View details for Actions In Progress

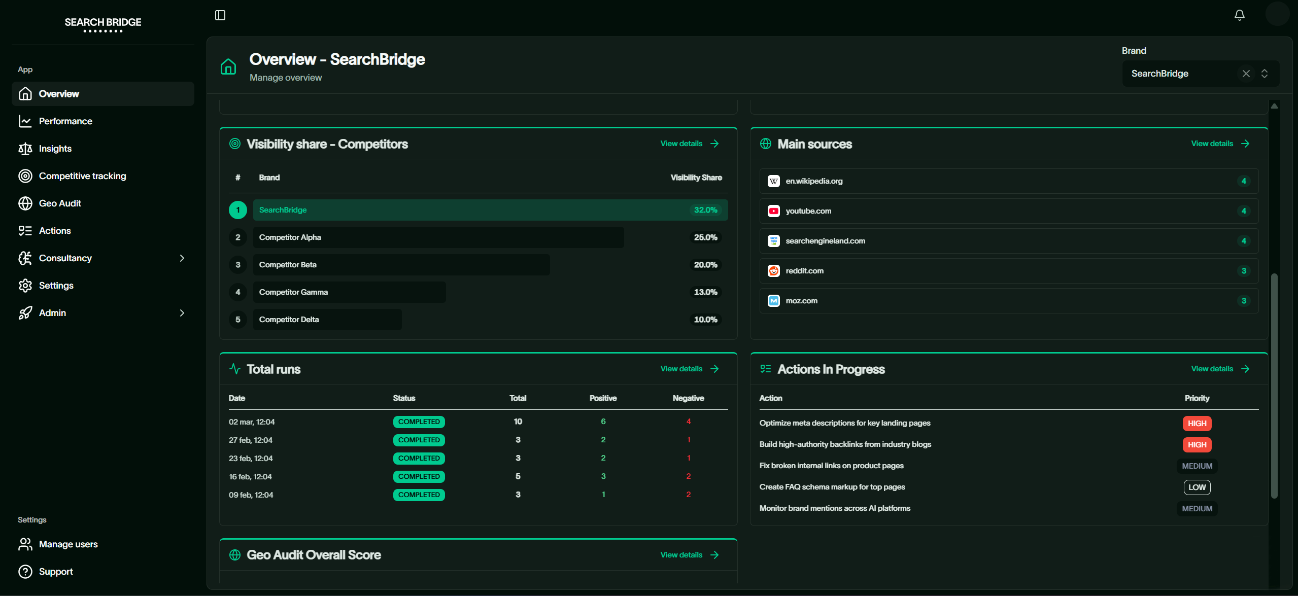click(1220, 369)
